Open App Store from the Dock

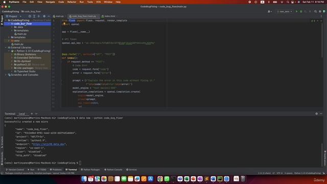(150, 179)
